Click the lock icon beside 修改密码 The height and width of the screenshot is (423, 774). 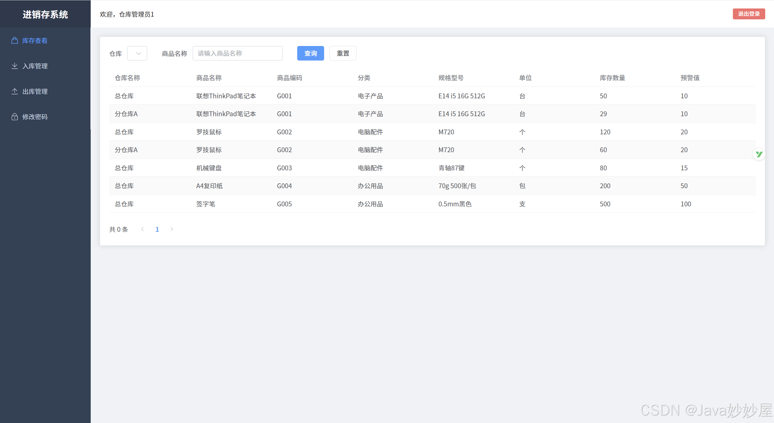[x=15, y=117]
